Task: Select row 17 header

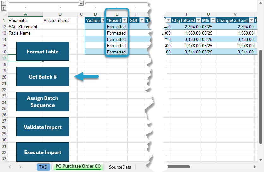Action: pyautogui.click(x=4, y=58)
